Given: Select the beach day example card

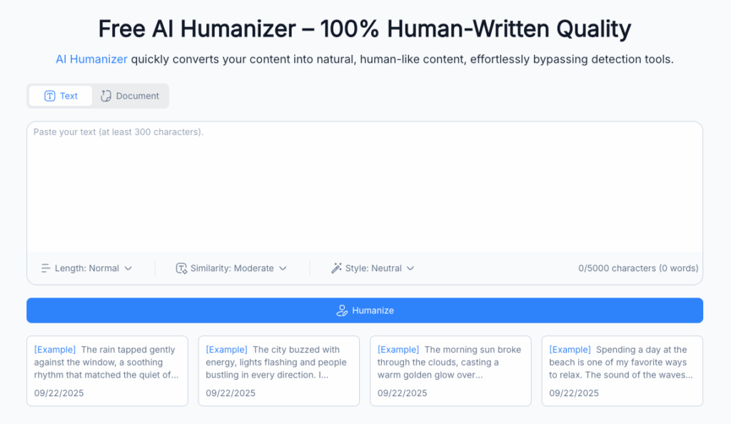Looking at the screenshot, I should point(622,370).
